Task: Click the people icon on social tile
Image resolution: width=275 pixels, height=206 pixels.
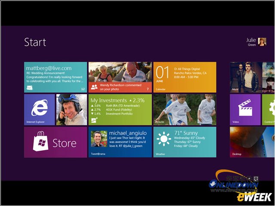Action: (x=95, y=87)
